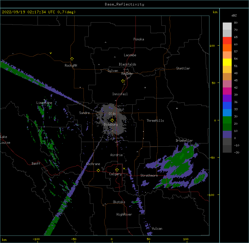This screenshot has height=243, width=249.
Task: Click the yellow diamond marker under Cochrane label
Action: [98, 170]
